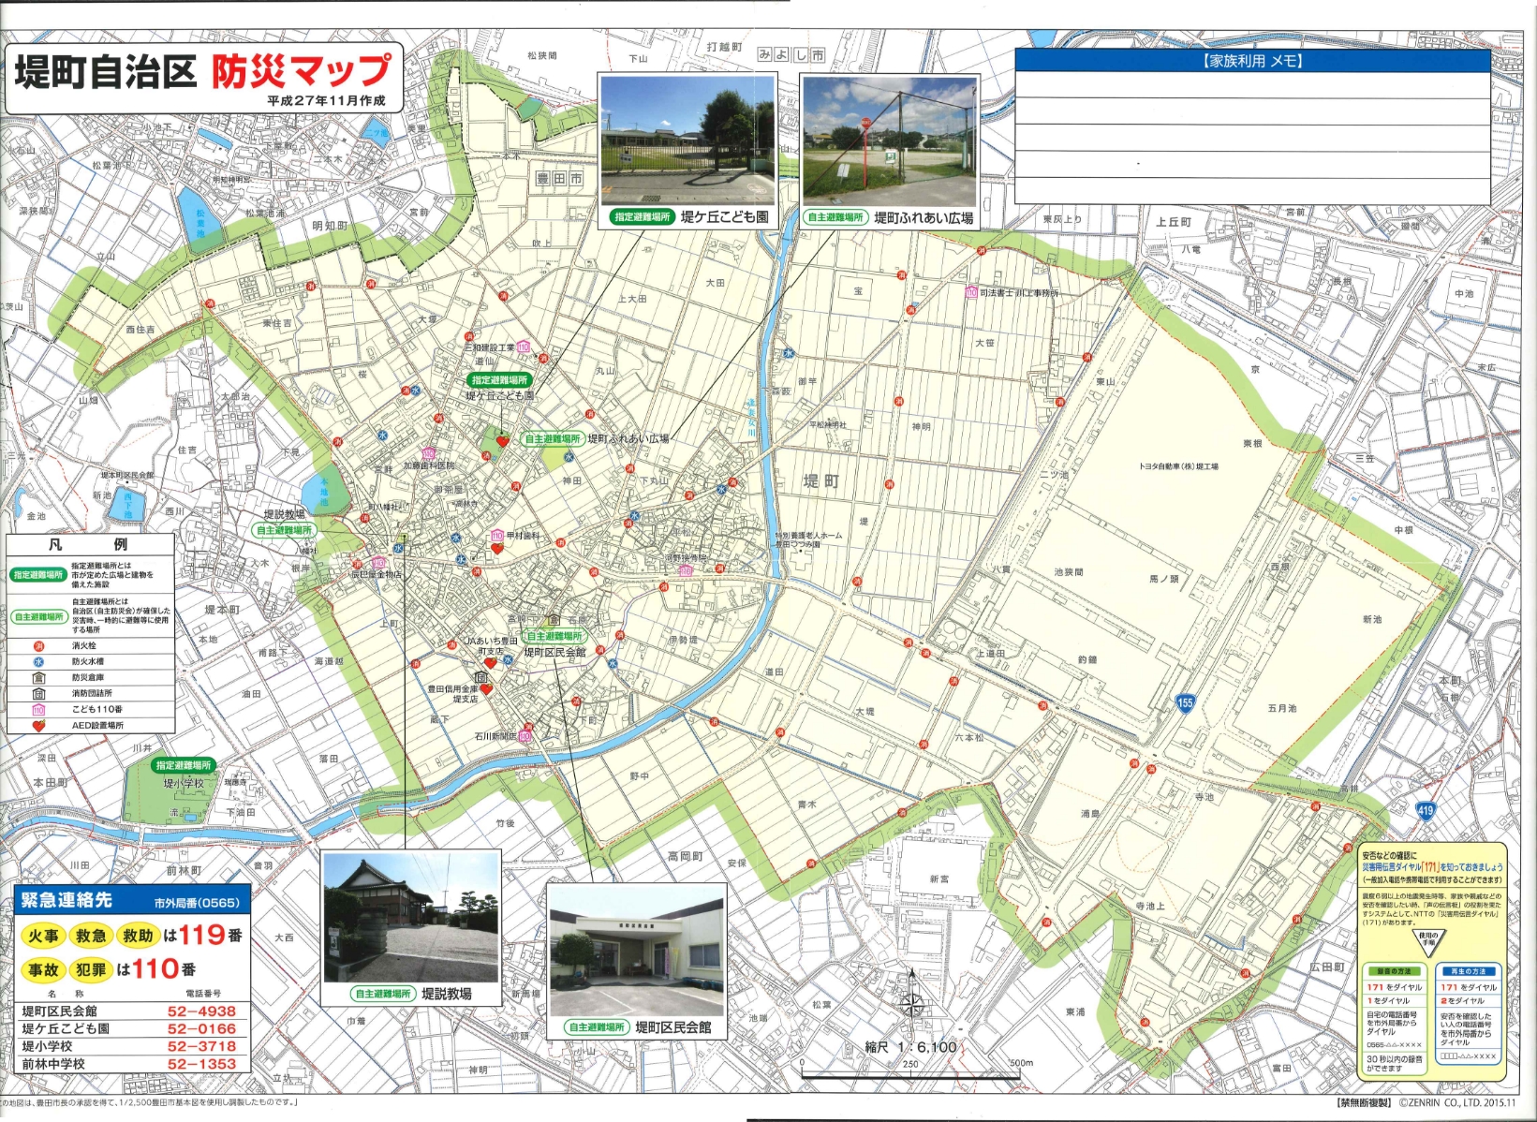
Task: Click the yellow 犯罪 emergency badge
Action: 91,969
